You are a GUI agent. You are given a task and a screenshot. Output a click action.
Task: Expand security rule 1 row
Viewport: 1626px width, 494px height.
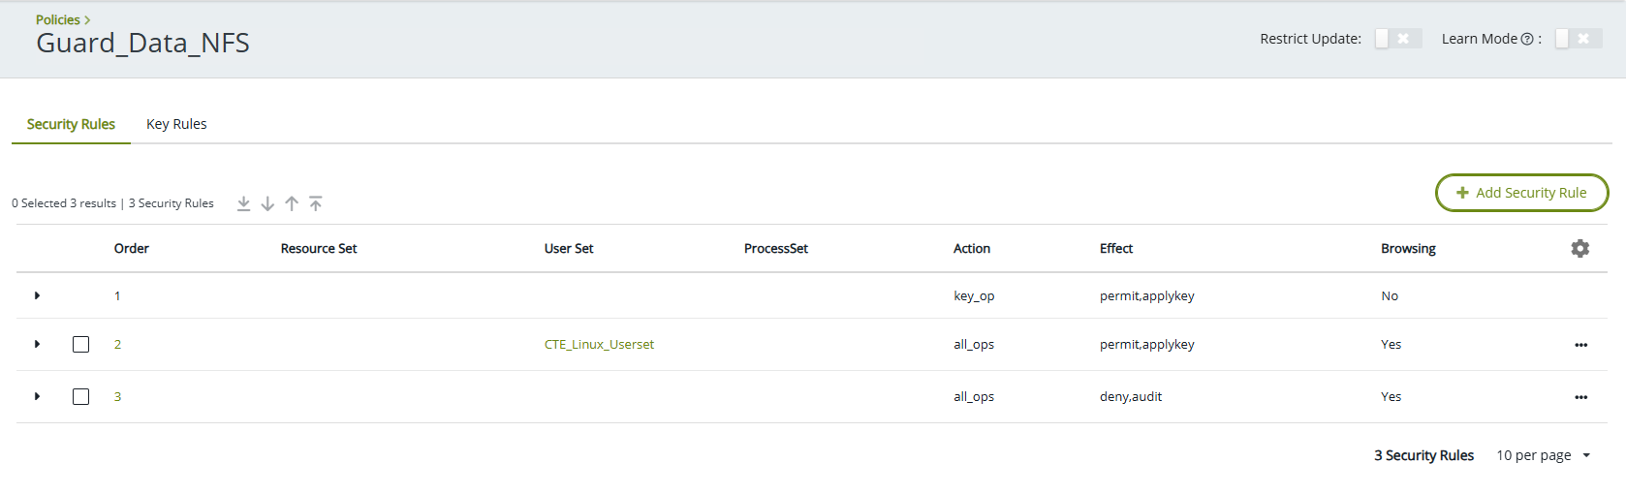point(37,295)
